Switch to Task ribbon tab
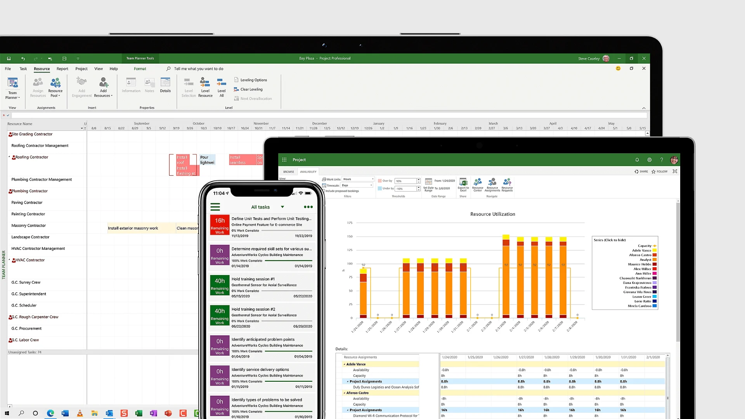The width and height of the screenshot is (745, 419). click(x=23, y=69)
